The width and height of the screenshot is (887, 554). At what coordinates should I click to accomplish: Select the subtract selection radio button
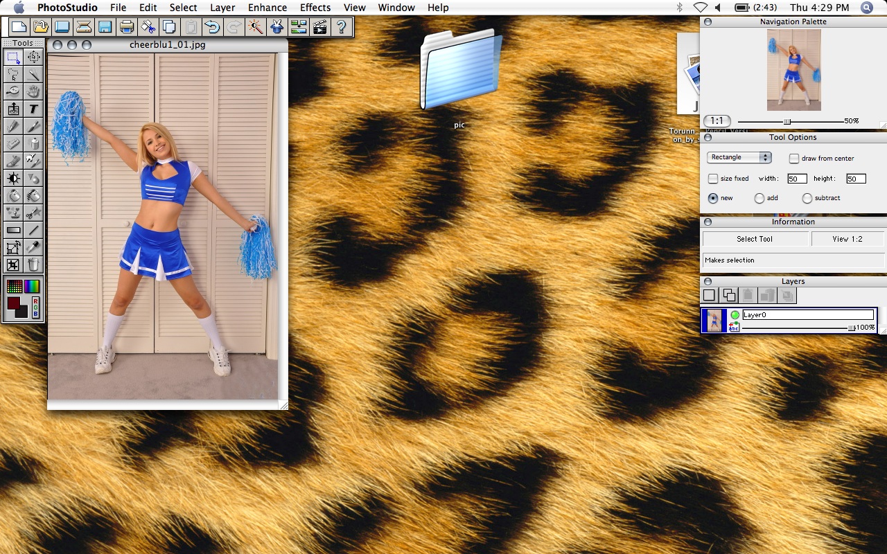coord(807,198)
